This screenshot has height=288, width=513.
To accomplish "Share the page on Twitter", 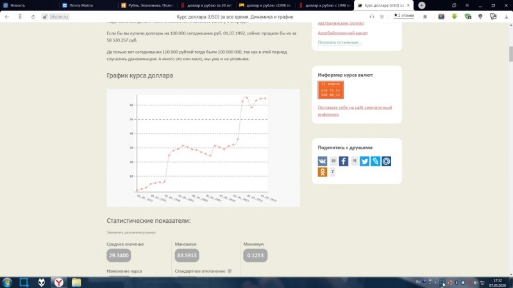I will click(x=364, y=161).
